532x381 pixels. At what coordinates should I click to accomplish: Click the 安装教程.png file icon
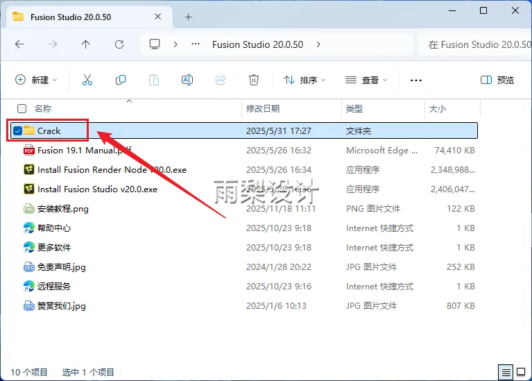(29, 208)
